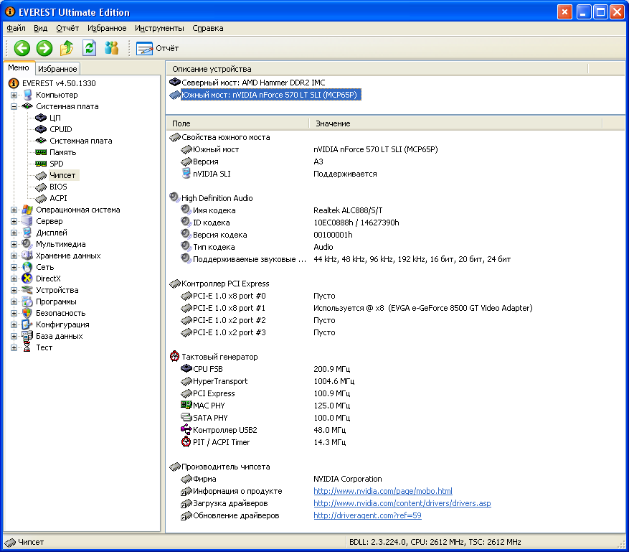629x552 pixels.
Task: Click the Конфигурация icon in tree
Action: click(27, 324)
